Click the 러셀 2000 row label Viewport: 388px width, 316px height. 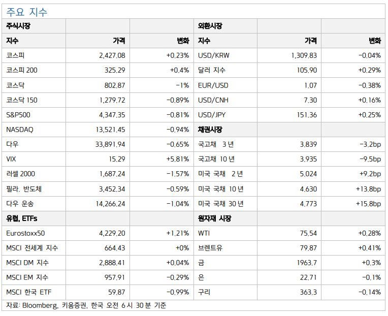(20, 174)
